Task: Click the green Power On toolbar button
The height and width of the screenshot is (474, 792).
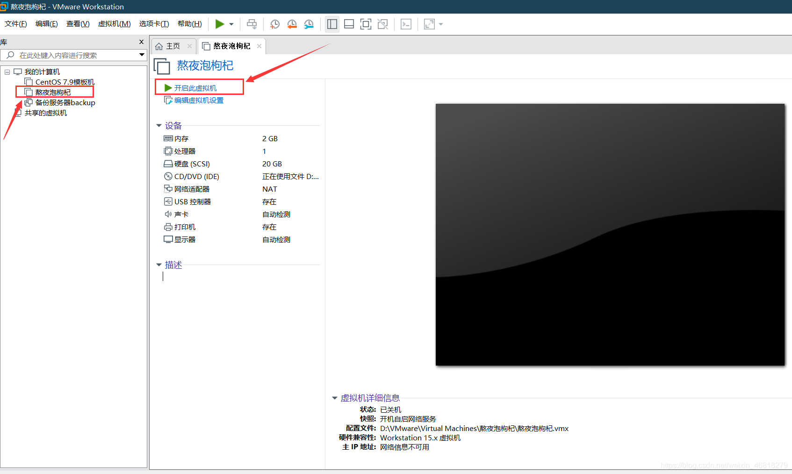Action: [220, 24]
